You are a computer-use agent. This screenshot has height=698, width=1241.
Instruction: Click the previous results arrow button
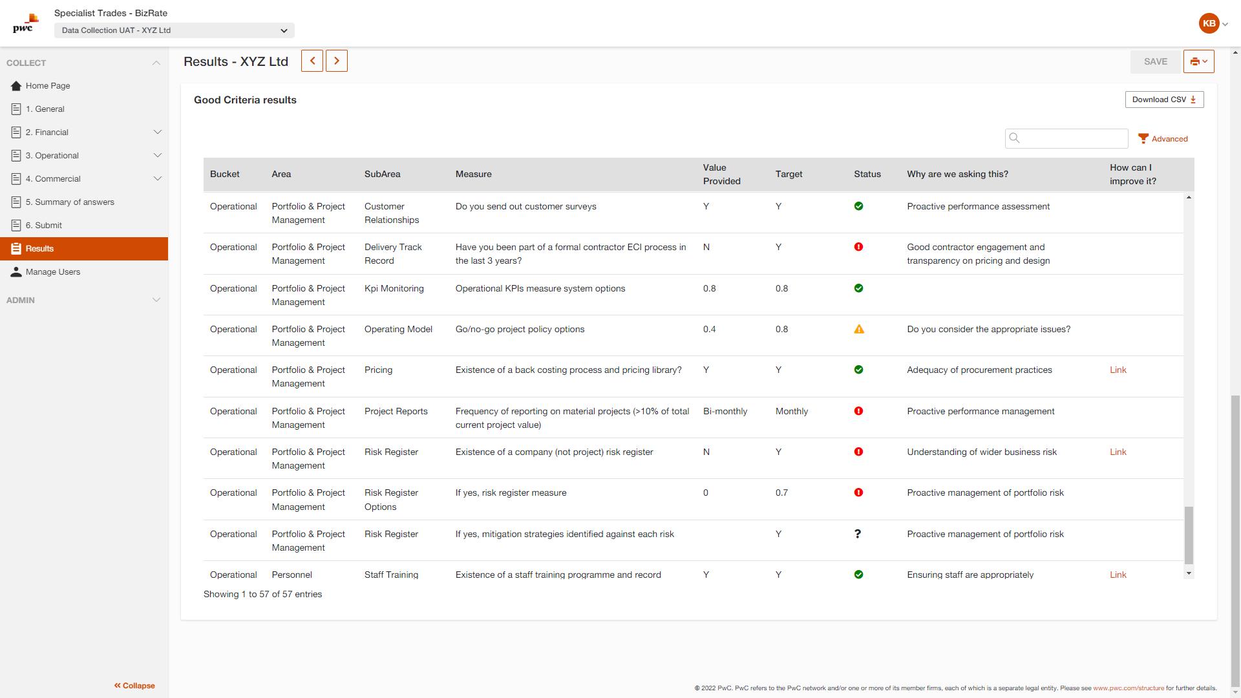point(312,61)
